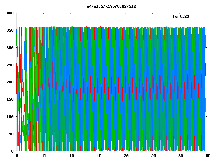The image size is (214, 160).
Task: Click y-axis label 300
Action: click(10, 48)
